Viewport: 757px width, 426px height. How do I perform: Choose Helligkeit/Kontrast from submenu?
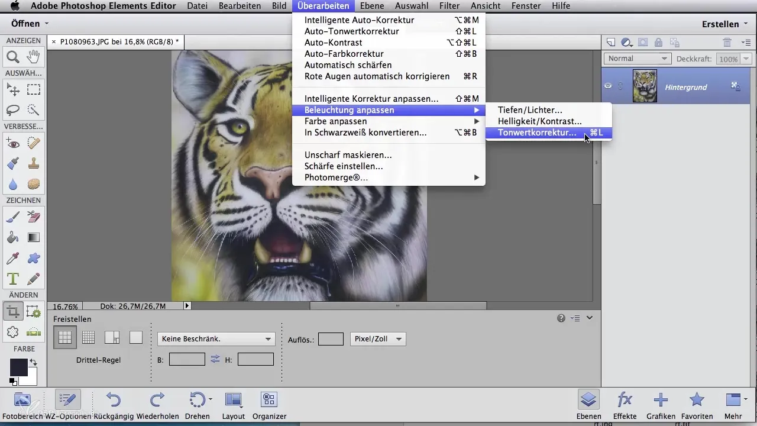[549, 121]
